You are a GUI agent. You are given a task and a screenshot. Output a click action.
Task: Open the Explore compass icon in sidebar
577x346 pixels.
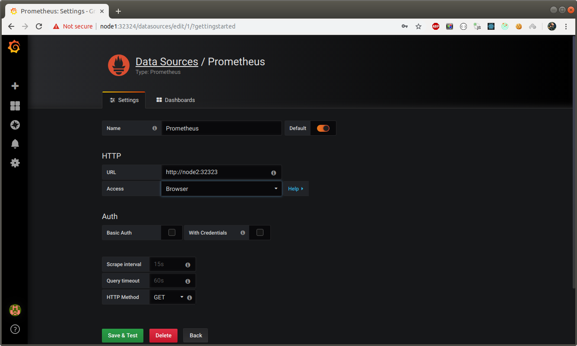(15, 125)
